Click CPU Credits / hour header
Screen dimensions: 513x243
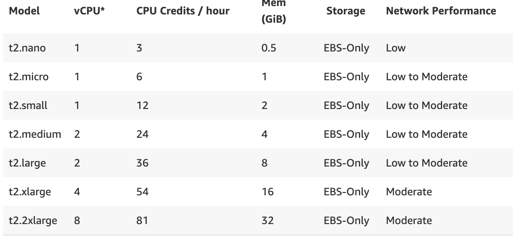(x=183, y=11)
